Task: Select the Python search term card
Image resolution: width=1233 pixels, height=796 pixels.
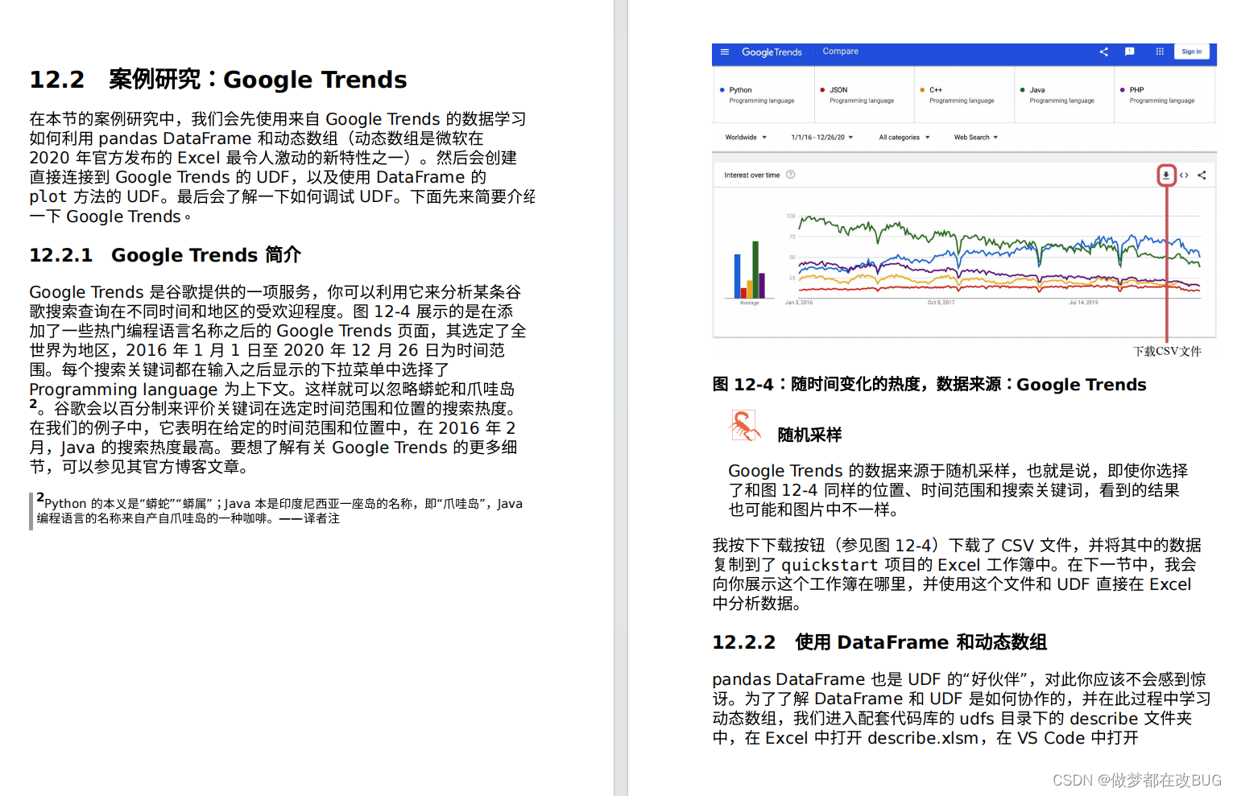Action: [763, 95]
